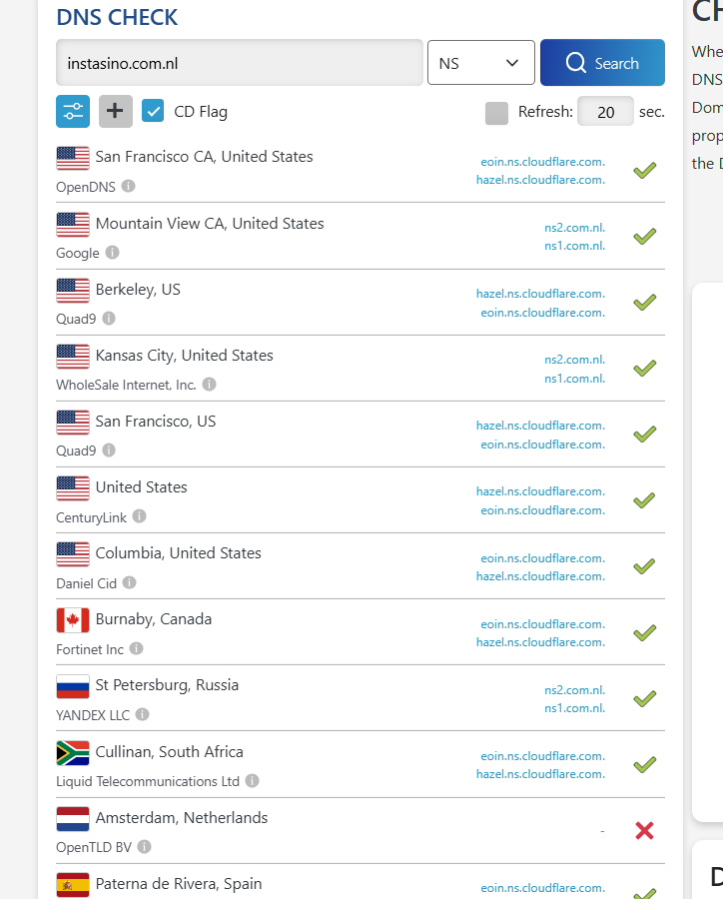Uncheck the CD Flag checkbox
Screen dimensions: 723x899
coord(153,111)
